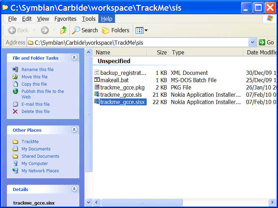Click Rename this file link
Screen dimensions: 278x208
pos(37,69)
